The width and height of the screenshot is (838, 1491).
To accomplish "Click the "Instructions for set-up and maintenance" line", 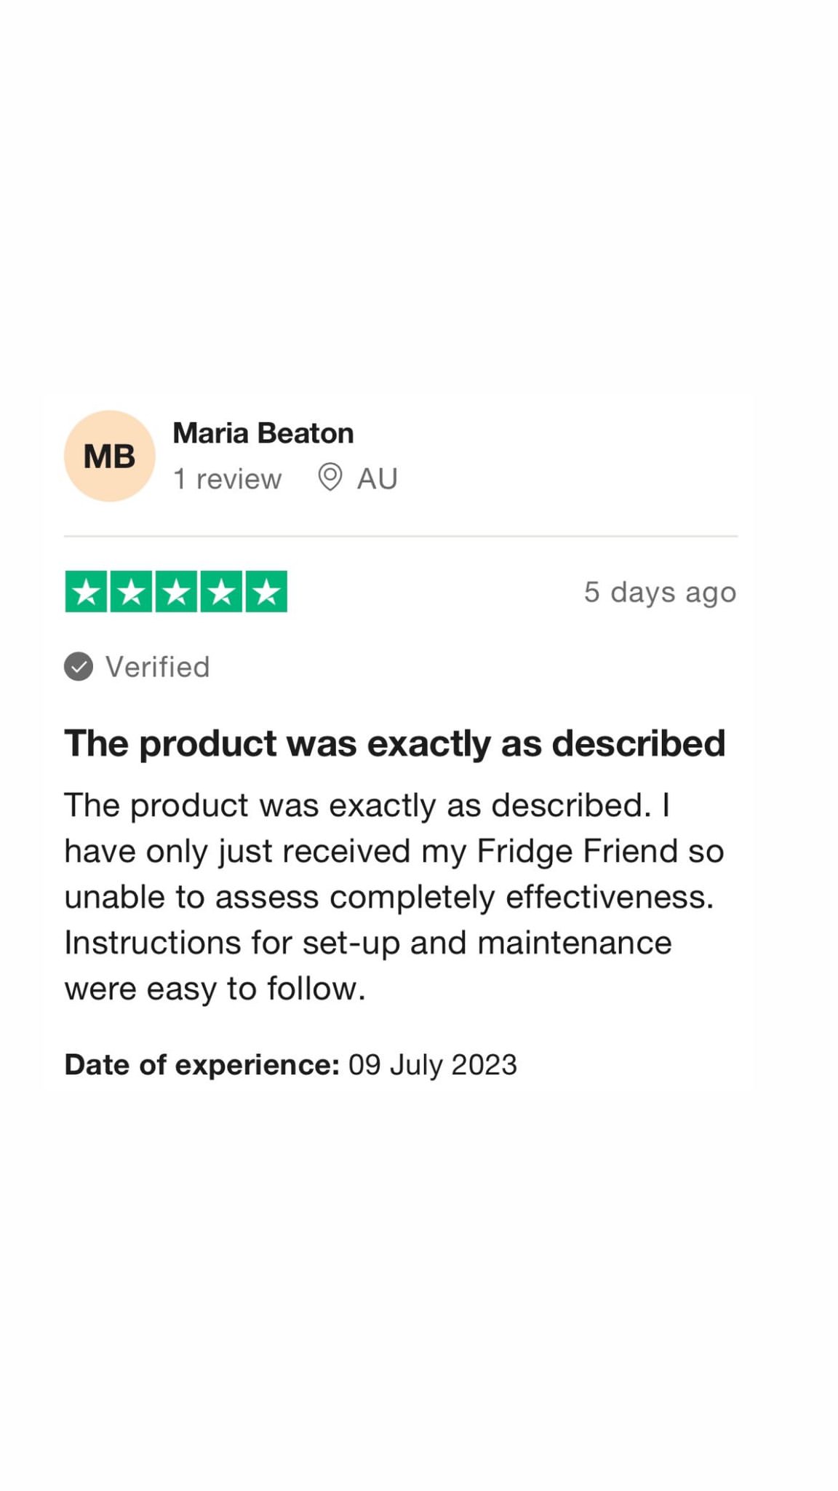I will click(368, 943).
